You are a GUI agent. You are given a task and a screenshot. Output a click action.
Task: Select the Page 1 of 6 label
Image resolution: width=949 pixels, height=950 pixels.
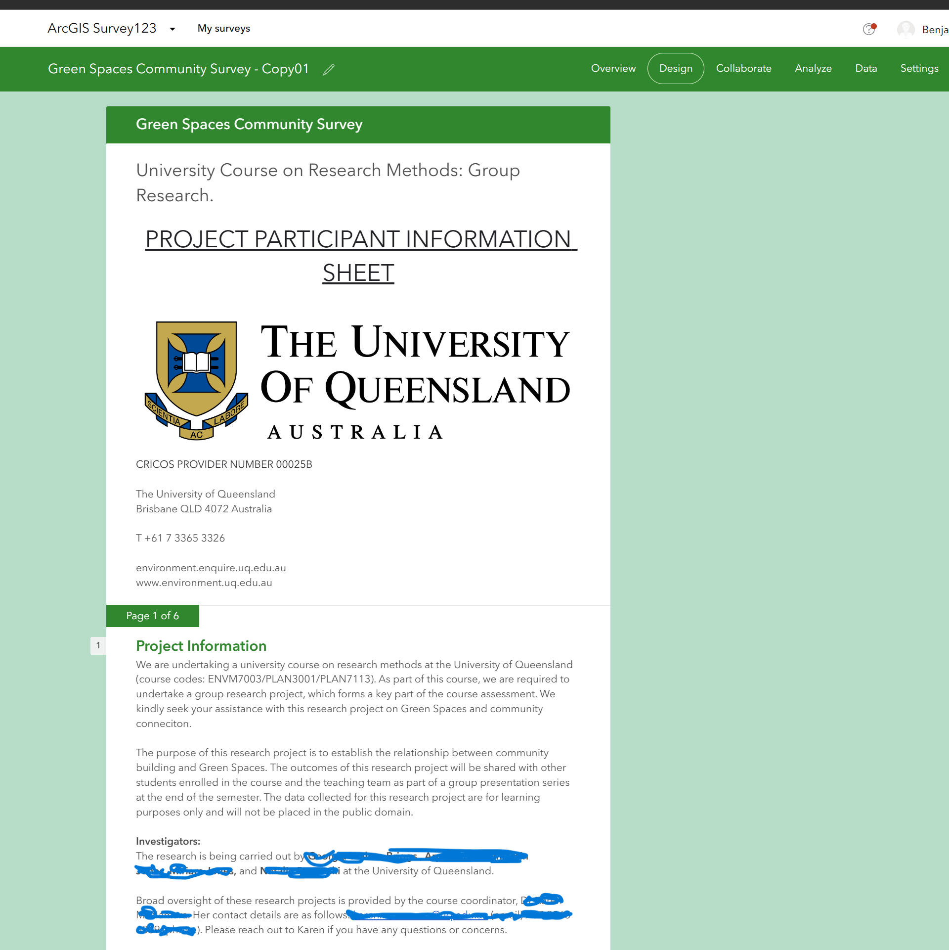[153, 616]
